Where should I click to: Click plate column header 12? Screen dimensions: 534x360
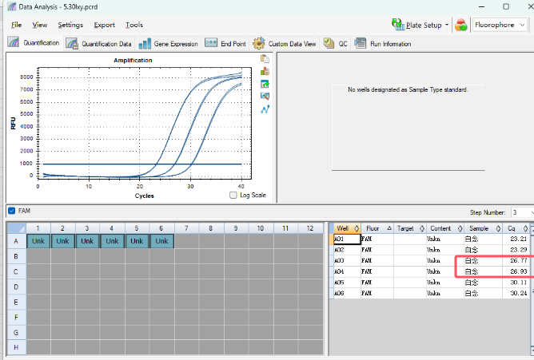point(310,228)
